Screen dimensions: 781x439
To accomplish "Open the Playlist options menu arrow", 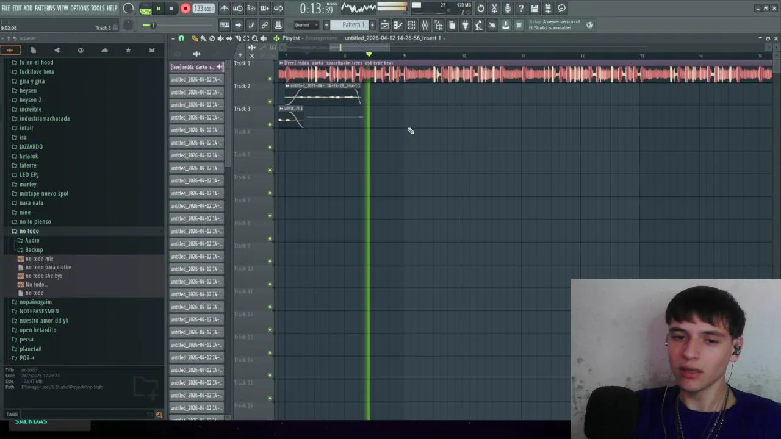I will pyautogui.click(x=173, y=38).
